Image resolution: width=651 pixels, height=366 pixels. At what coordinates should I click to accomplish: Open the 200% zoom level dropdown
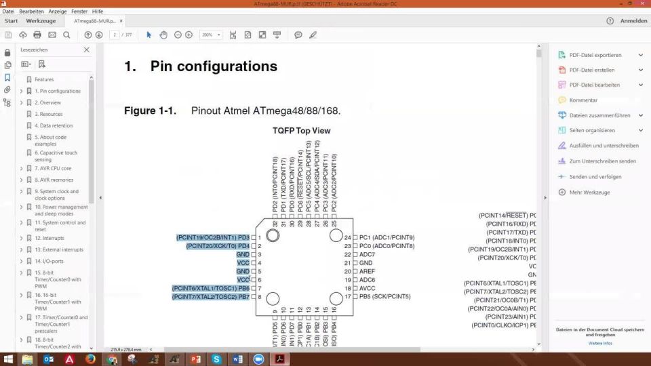tap(211, 35)
